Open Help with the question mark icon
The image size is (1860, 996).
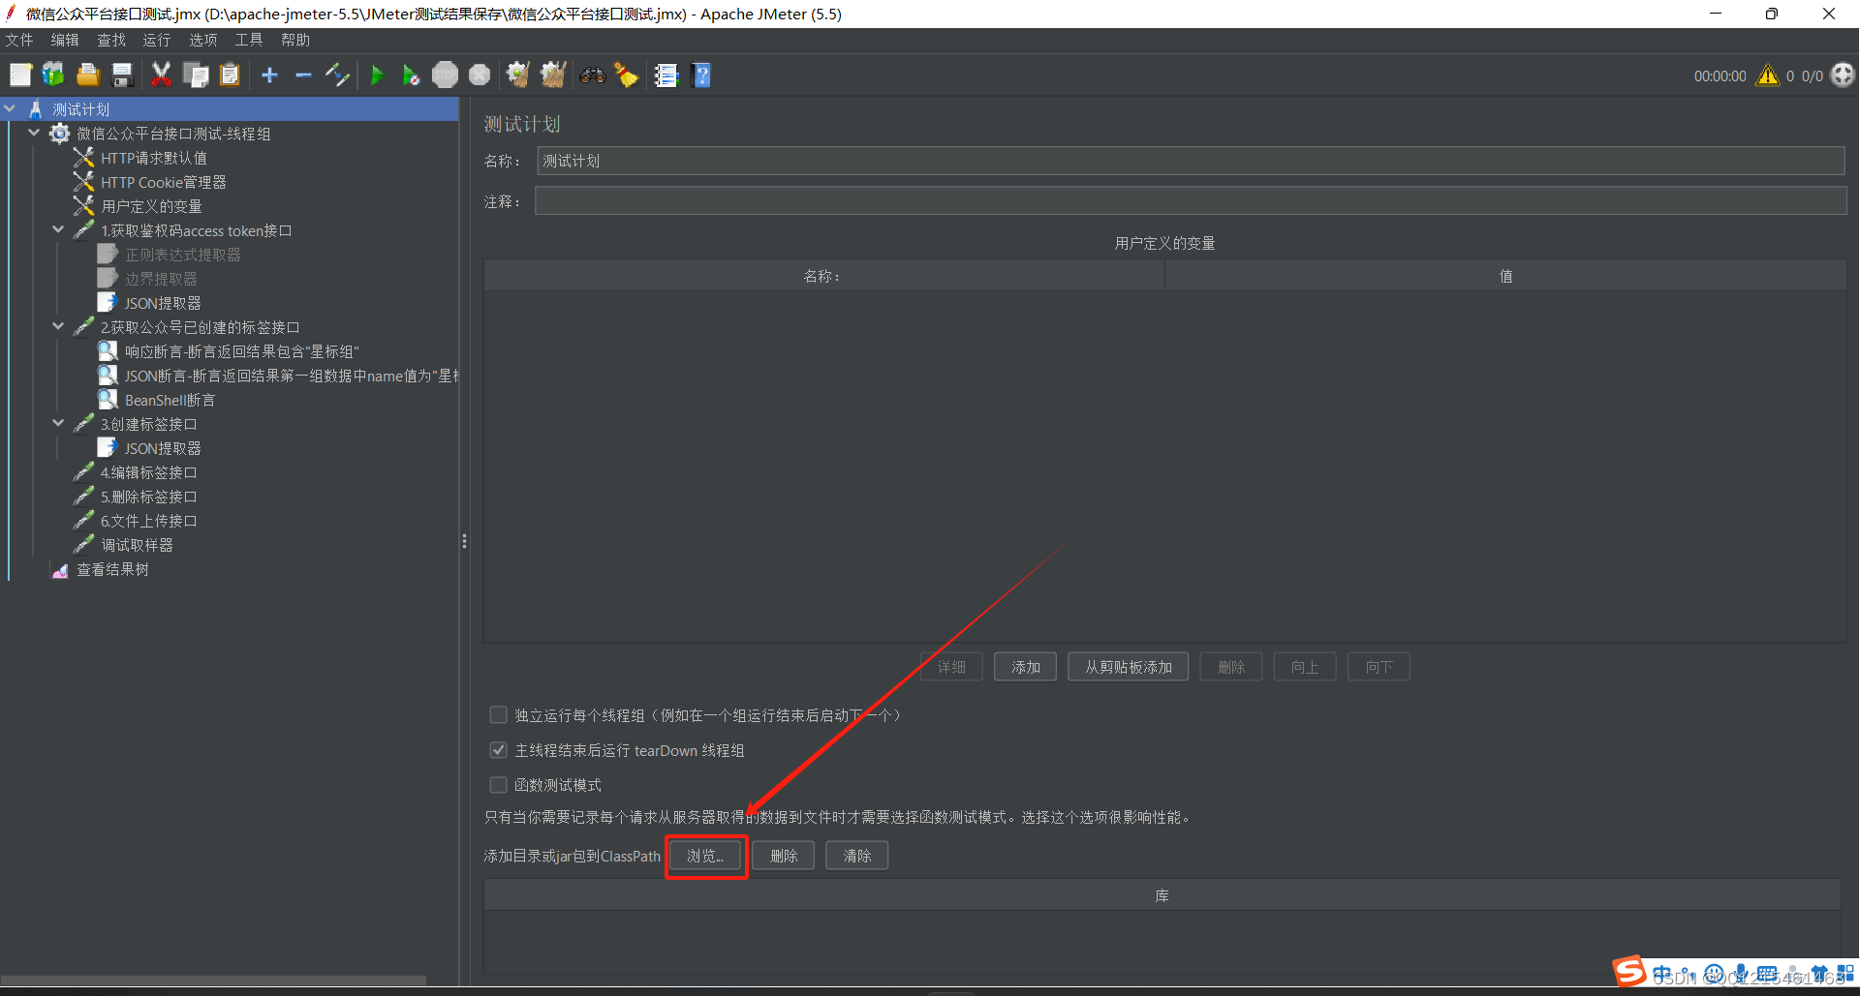click(x=702, y=75)
